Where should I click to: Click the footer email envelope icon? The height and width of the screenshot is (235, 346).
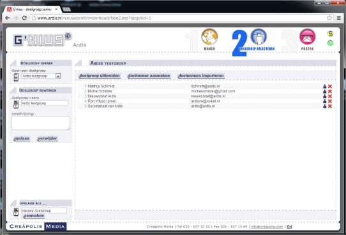[289, 227]
